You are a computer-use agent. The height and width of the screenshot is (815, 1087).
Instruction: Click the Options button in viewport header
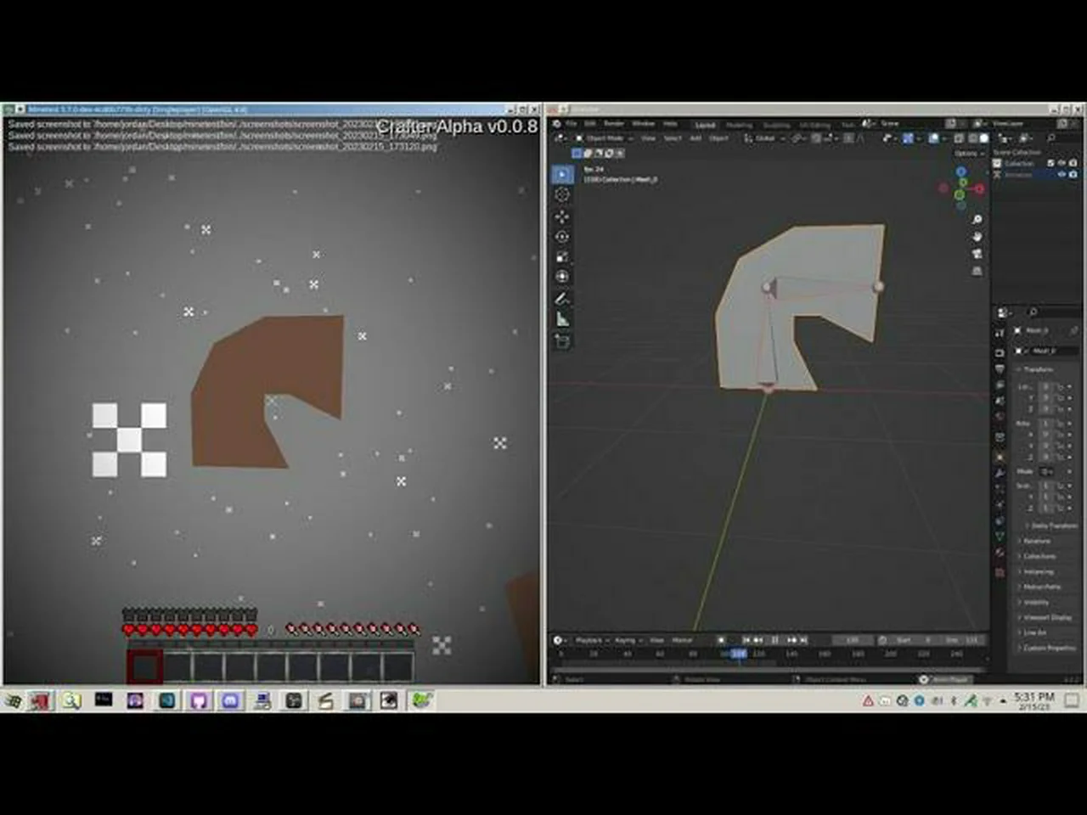[966, 154]
